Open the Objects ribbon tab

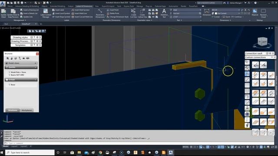44,6
